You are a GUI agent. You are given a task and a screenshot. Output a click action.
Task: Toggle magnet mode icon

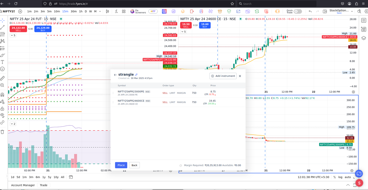[x=2, y=95]
